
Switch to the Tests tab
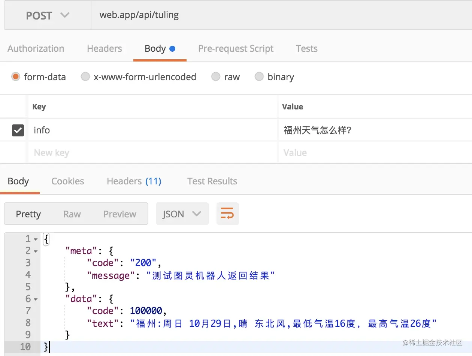coord(306,49)
